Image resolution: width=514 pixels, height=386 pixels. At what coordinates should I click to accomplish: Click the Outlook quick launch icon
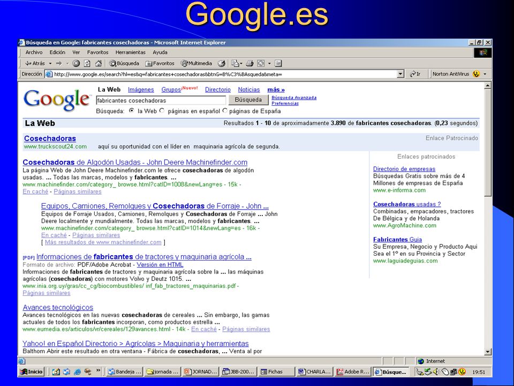pyautogui.click(x=66, y=372)
